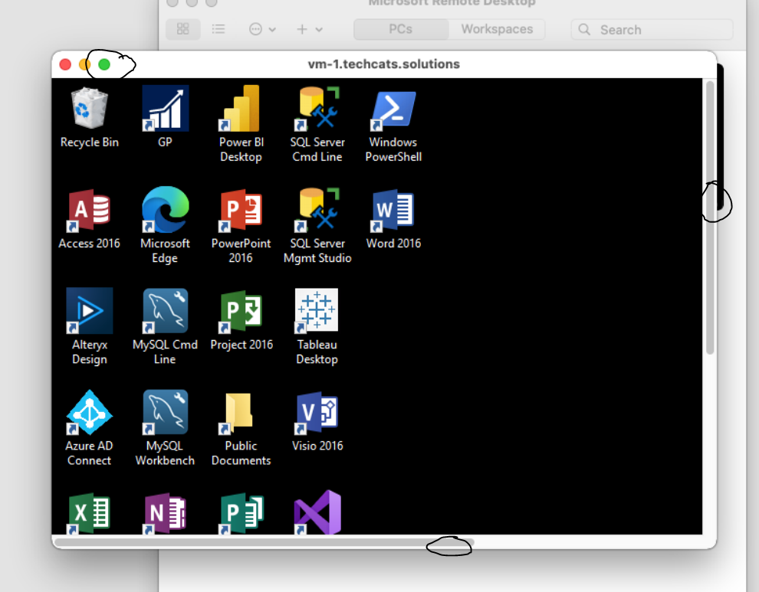Select the Project 2016 shortcut icon

pyautogui.click(x=241, y=312)
